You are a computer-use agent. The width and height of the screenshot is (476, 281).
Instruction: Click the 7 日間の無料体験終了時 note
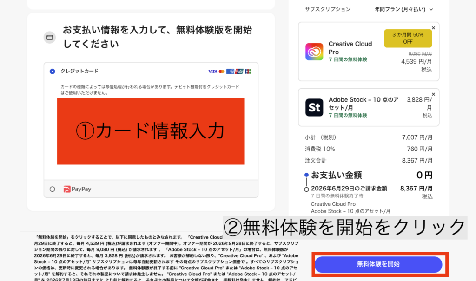(337, 196)
